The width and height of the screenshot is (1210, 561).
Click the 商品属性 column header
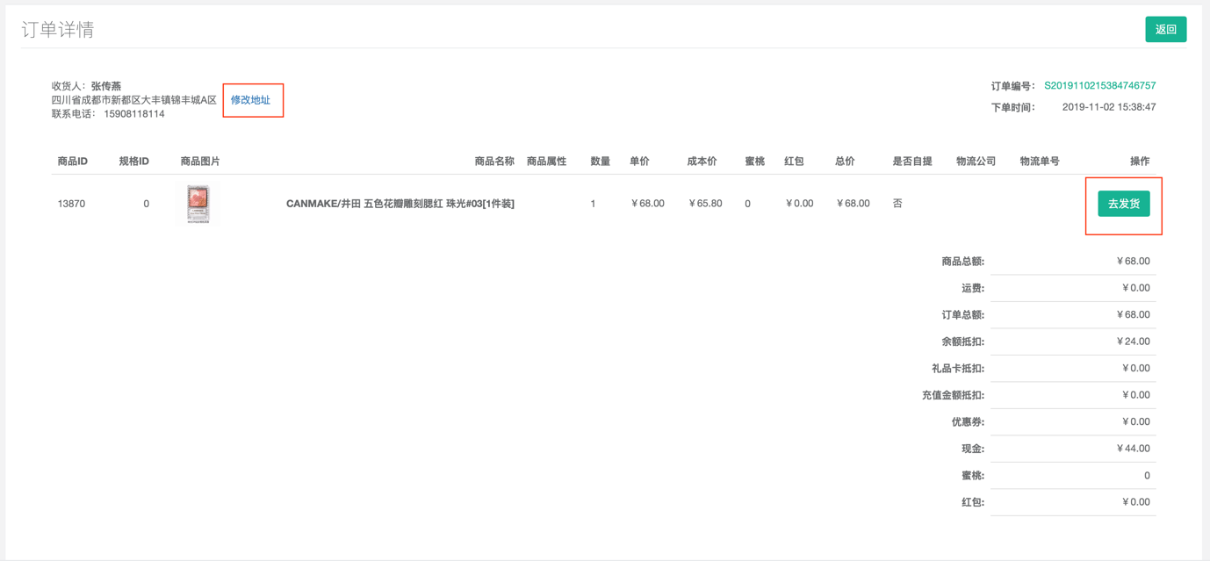pos(546,162)
